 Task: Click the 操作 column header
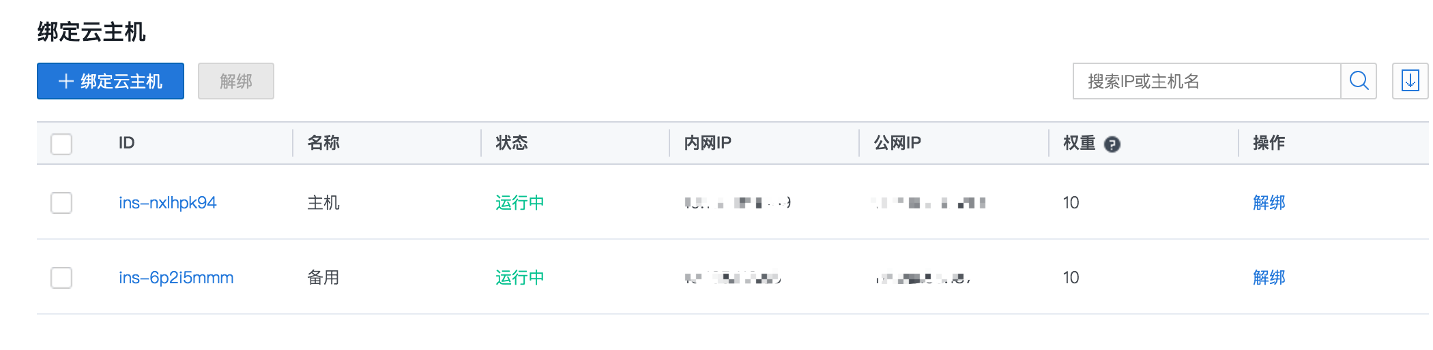pos(1269,143)
